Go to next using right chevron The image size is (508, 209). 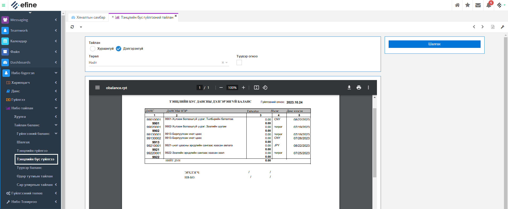pyautogui.click(x=482, y=27)
